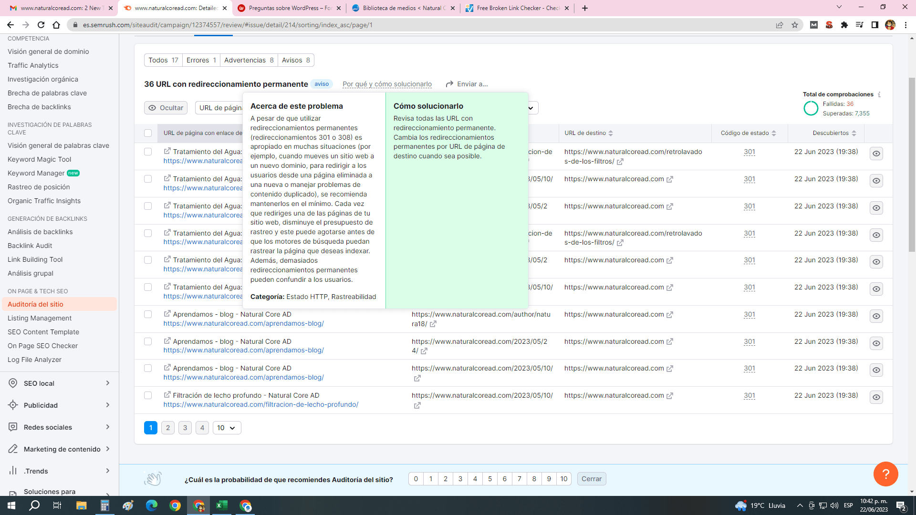Go to the browser home page icon
This screenshot has height=515, width=916.
[56, 25]
